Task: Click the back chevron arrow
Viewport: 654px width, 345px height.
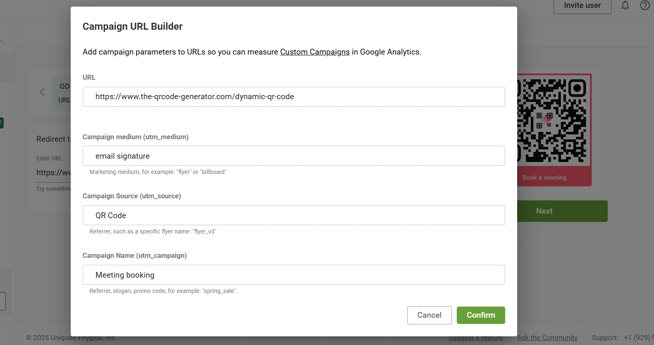Action: pyautogui.click(x=42, y=92)
